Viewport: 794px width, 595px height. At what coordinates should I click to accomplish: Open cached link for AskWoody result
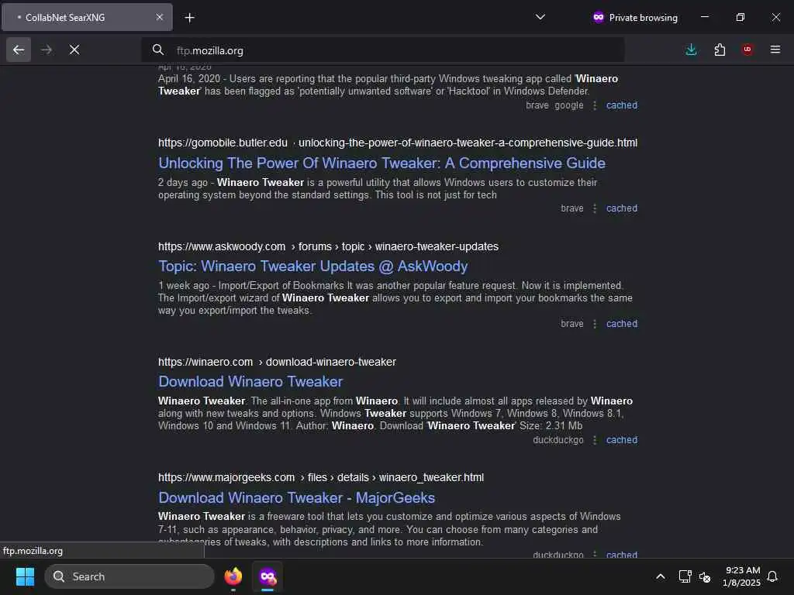tap(622, 324)
